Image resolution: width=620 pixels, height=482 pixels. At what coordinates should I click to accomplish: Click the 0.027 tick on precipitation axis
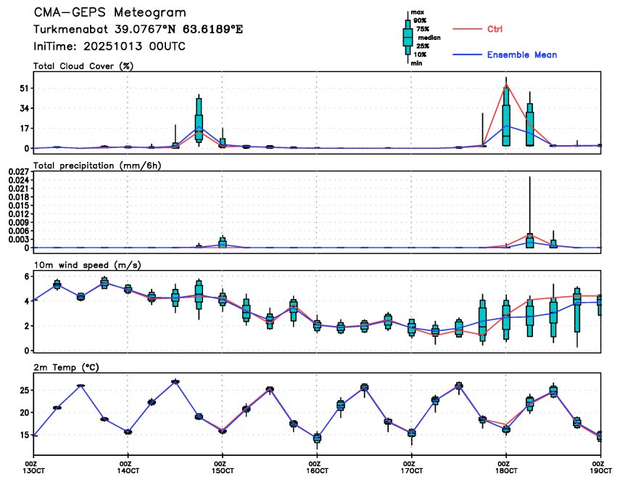tap(17, 172)
